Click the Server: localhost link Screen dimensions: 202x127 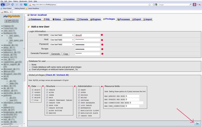[x=38, y=15]
